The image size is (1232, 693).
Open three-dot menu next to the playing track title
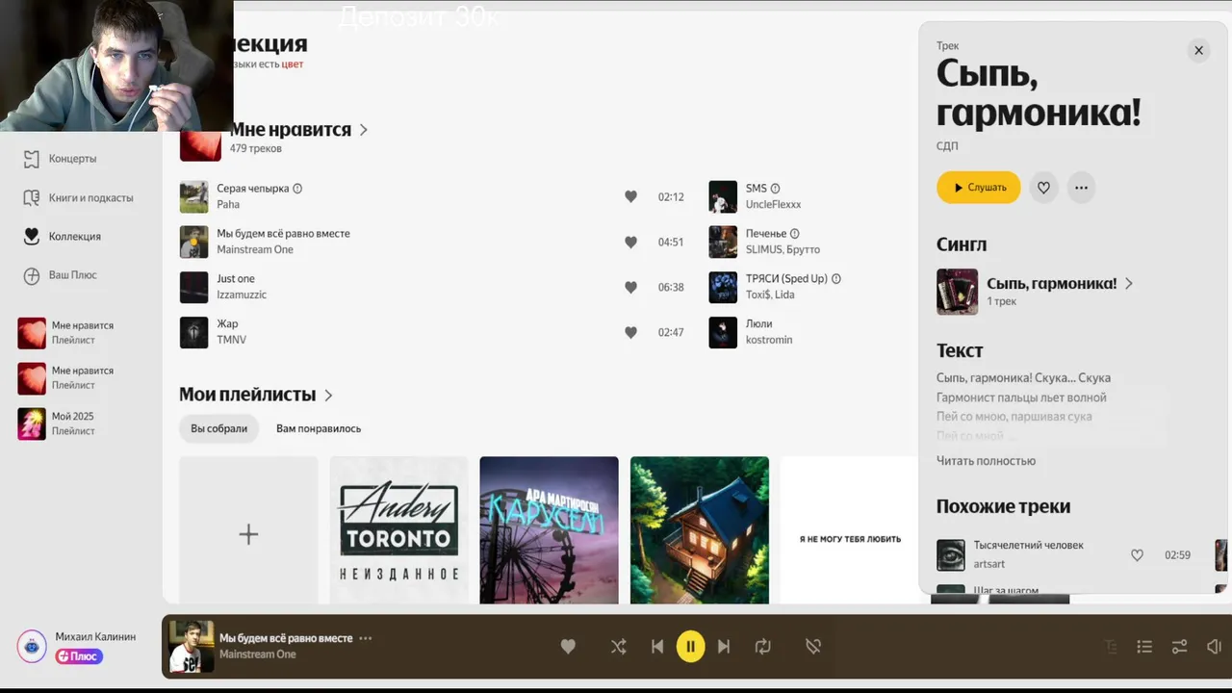366,638
